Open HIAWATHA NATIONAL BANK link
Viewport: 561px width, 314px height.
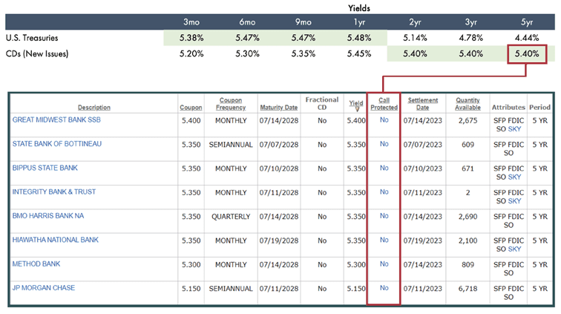[56, 240]
